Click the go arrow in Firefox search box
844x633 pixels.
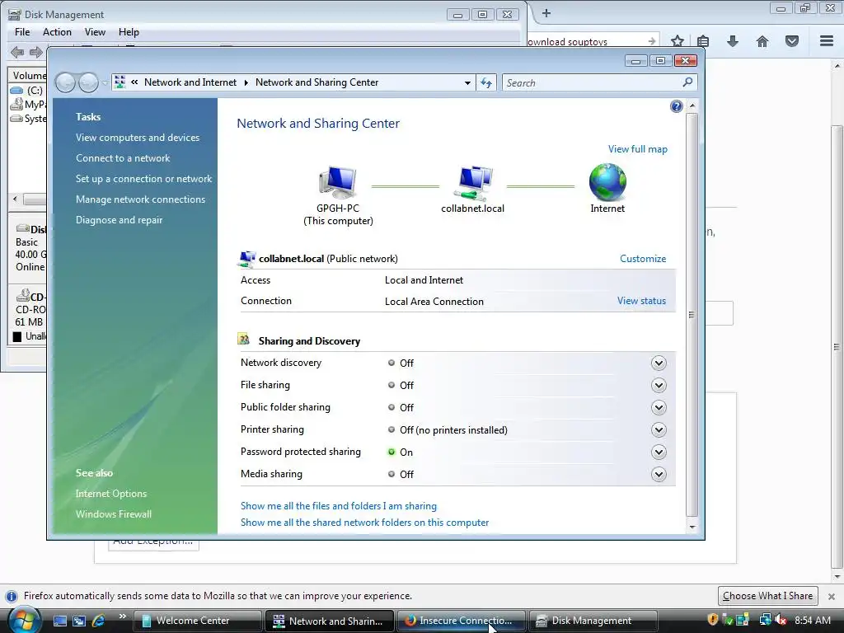[652, 41]
